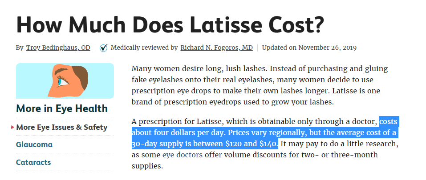Screen dimensions: 426x180
Task: Click the brown eyebrow in the illustration
Action: (63, 71)
